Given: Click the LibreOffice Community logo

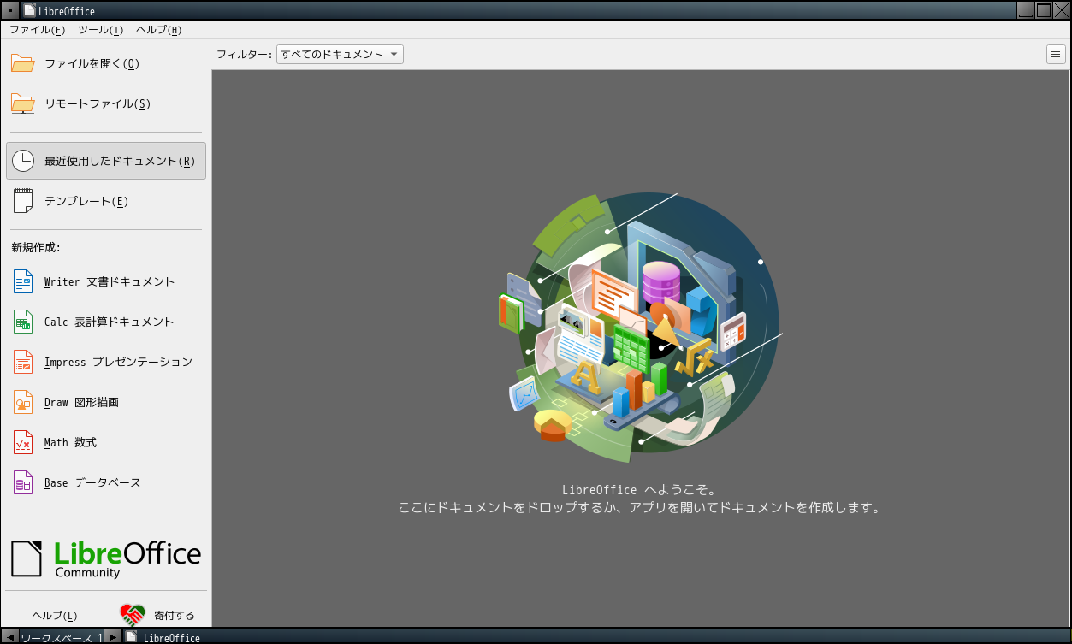Looking at the screenshot, I should tap(106, 558).
